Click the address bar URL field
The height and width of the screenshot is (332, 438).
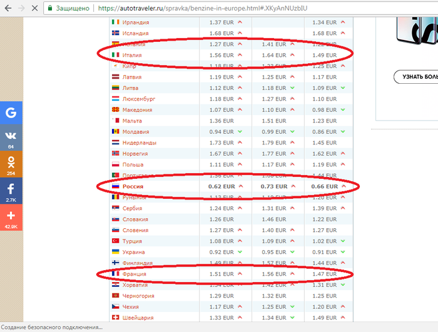pos(250,9)
